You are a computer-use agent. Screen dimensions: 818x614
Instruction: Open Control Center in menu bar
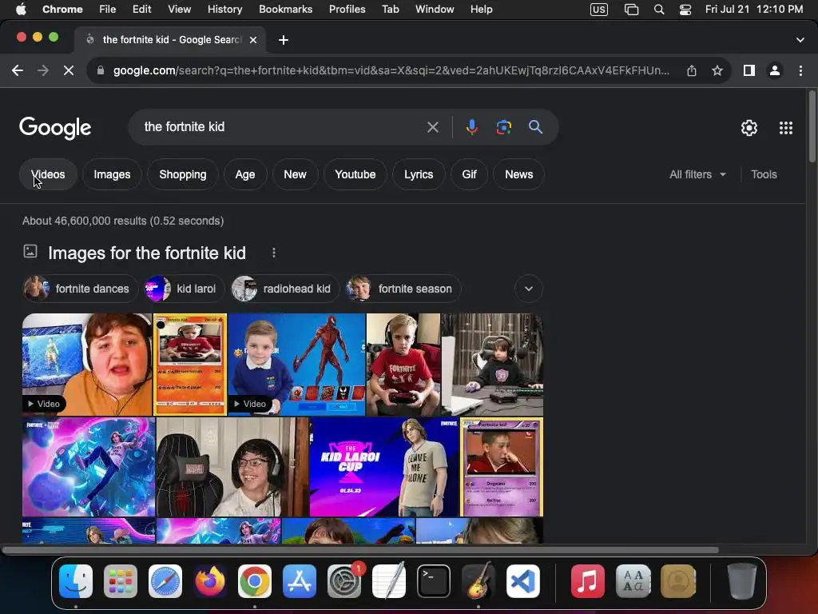(685, 10)
